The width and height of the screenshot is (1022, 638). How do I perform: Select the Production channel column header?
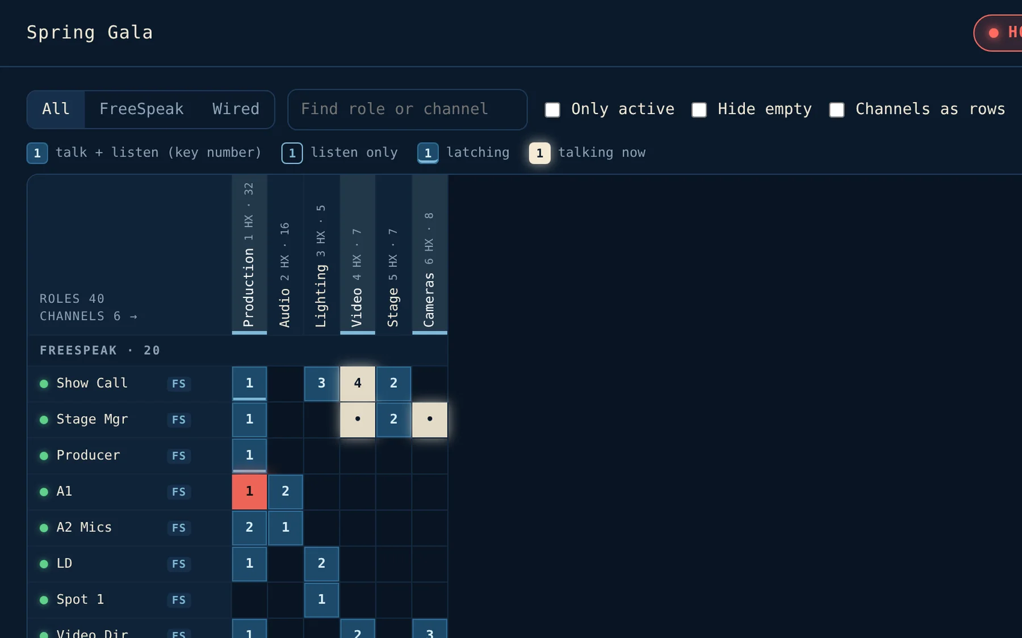(249, 255)
